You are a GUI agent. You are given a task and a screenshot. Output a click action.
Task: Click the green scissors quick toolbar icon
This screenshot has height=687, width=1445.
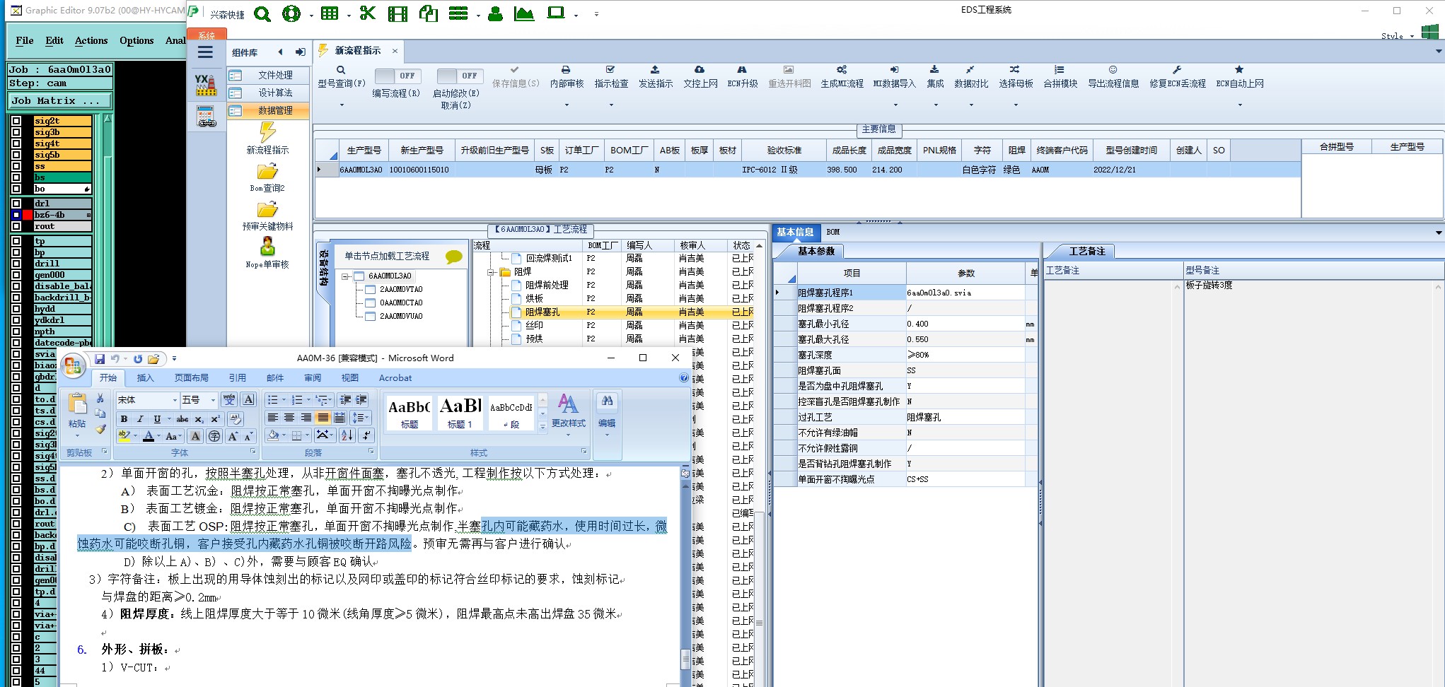(x=367, y=13)
